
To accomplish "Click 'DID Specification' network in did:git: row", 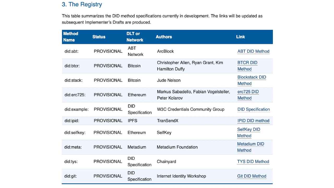I will tap(139, 176).
